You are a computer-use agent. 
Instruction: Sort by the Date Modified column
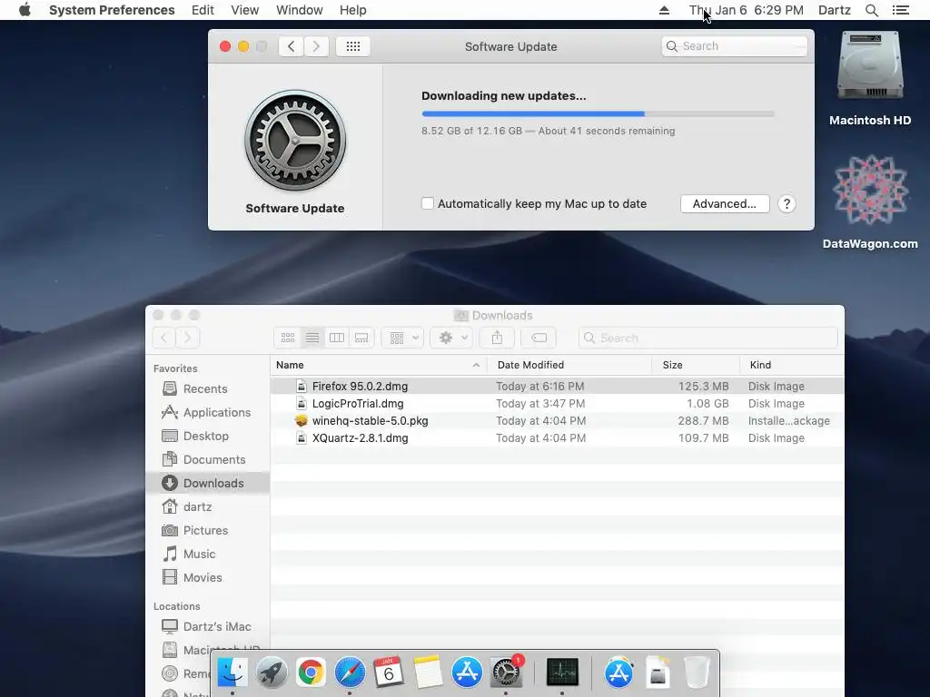click(x=569, y=365)
